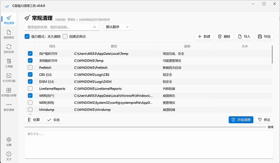Open the 关于 about page
Image resolution: width=280 pixels, height=163 pixels.
point(9,156)
